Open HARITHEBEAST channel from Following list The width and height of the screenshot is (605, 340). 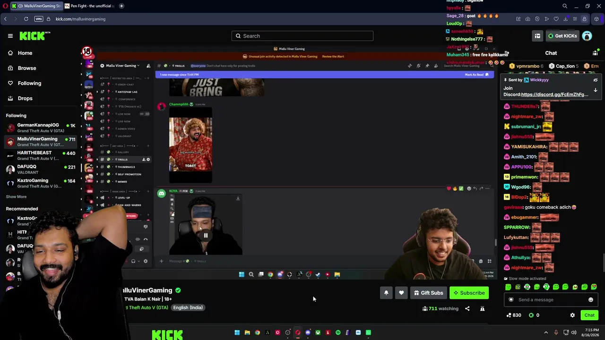[x=41, y=155]
